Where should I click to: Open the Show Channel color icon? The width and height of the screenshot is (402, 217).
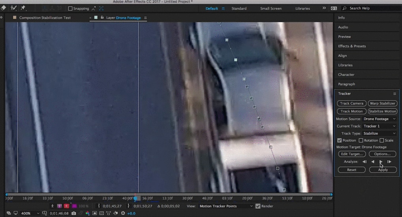(x=87, y=213)
